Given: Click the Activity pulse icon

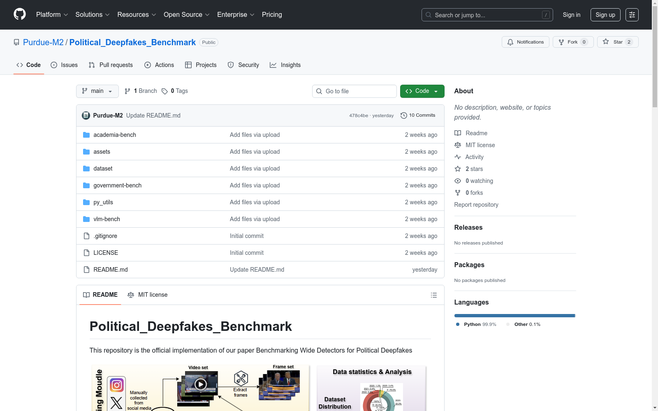Looking at the screenshot, I should 458,157.
